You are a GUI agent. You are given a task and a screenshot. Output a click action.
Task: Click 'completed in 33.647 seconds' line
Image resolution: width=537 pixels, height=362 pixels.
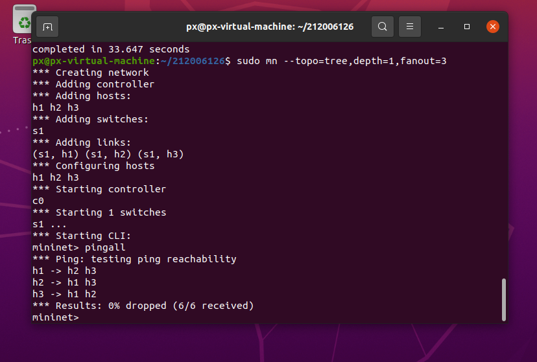pyautogui.click(x=111, y=49)
